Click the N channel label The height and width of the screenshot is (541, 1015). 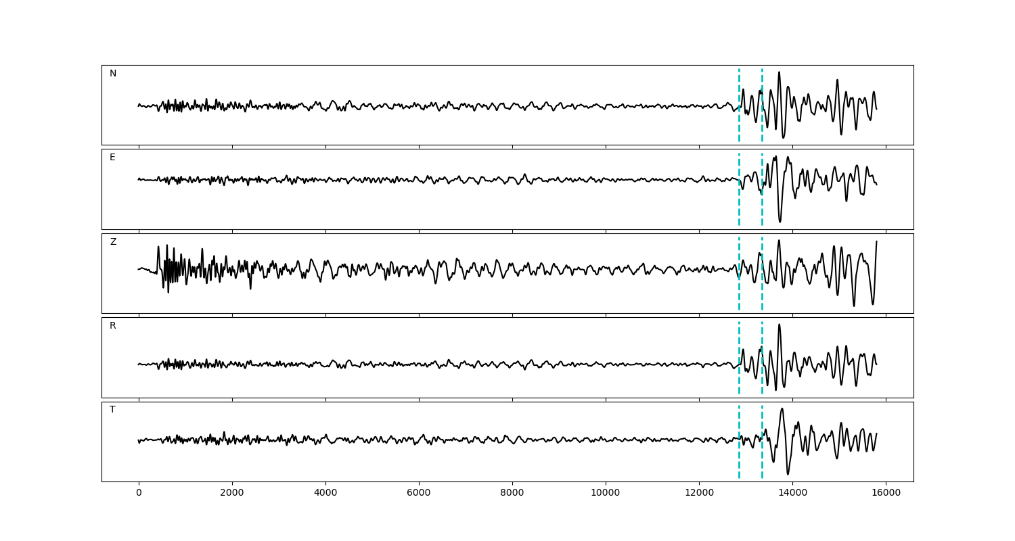coord(113,74)
